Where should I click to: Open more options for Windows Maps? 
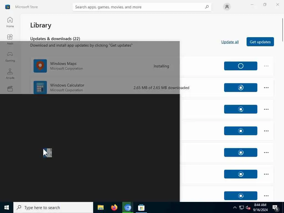click(266, 66)
